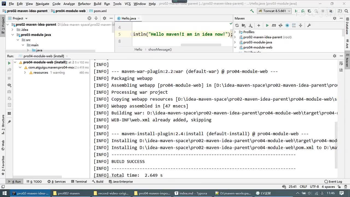Open Maven Settings wrench icon
This screenshot has height=197, width=350.
pos(309,25)
